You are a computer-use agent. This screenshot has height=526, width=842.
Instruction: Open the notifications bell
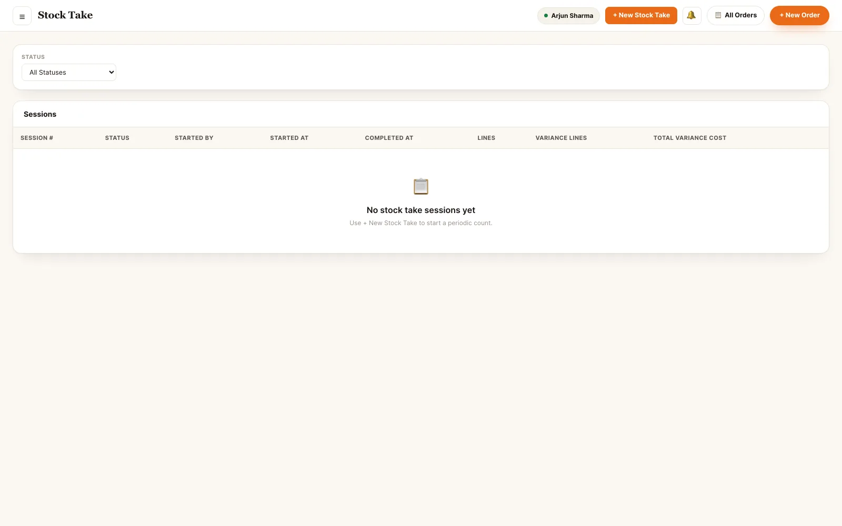pyautogui.click(x=691, y=15)
